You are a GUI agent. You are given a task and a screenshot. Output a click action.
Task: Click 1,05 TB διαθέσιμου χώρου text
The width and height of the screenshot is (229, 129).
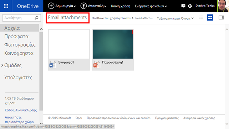19,101
